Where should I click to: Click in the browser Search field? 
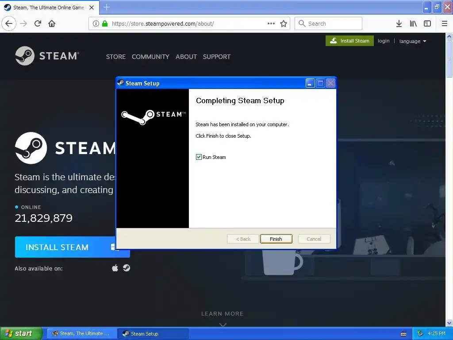[x=328, y=23]
